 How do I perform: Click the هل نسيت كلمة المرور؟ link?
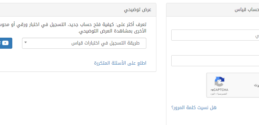click(194, 107)
